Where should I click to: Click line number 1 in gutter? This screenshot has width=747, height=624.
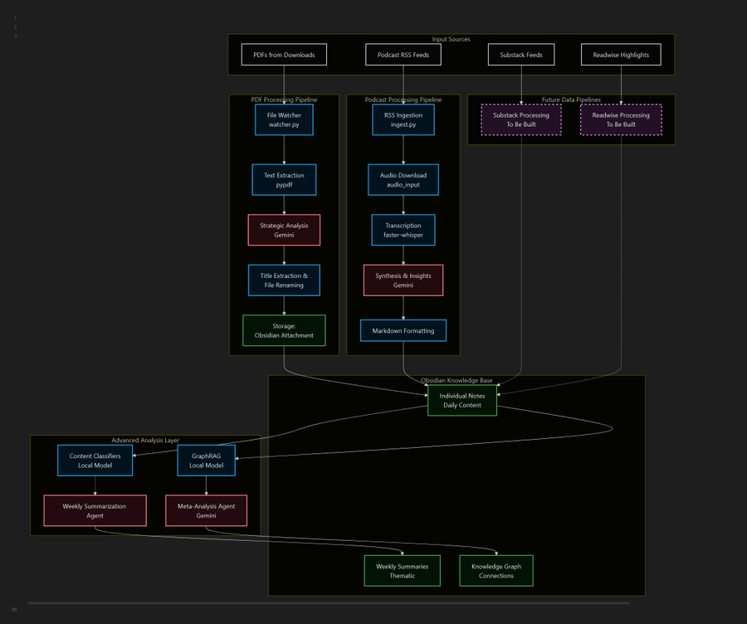15,19
